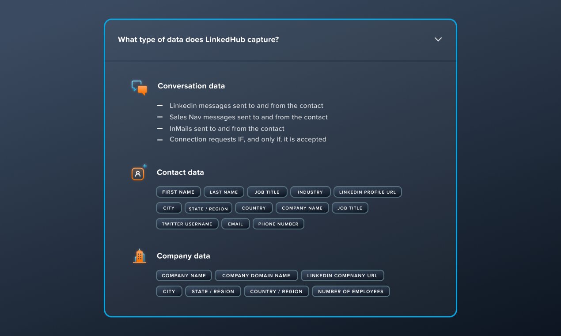The height and width of the screenshot is (336, 561).
Task: Click the Company data building icon
Action: [x=140, y=256]
